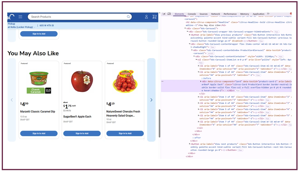Open the hamburger navigation menu
The width and height of the screenshot is (299, 171).
coord(20,17)
